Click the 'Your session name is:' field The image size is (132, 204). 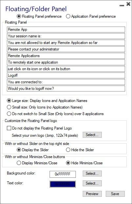pyautogui.click(x=66, y=36)
